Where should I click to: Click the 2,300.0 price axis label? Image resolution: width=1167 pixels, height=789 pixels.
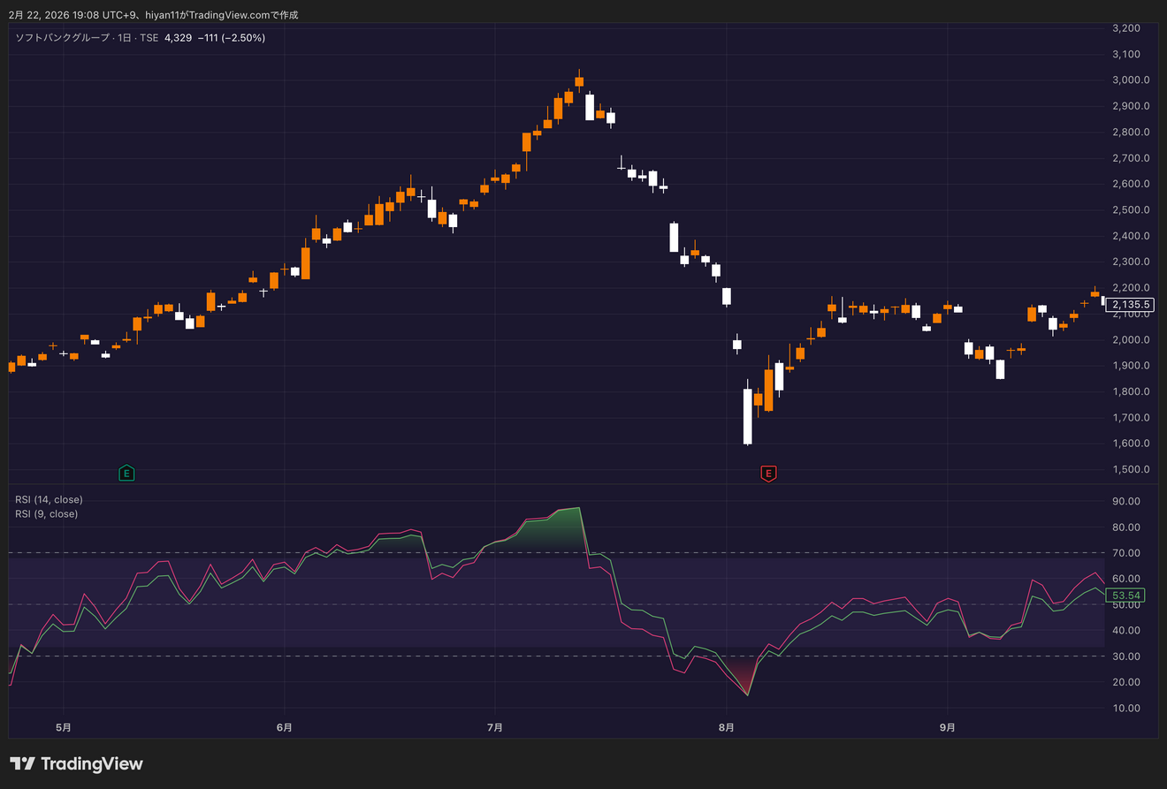pyautogui.click(x=1131, y=262)
